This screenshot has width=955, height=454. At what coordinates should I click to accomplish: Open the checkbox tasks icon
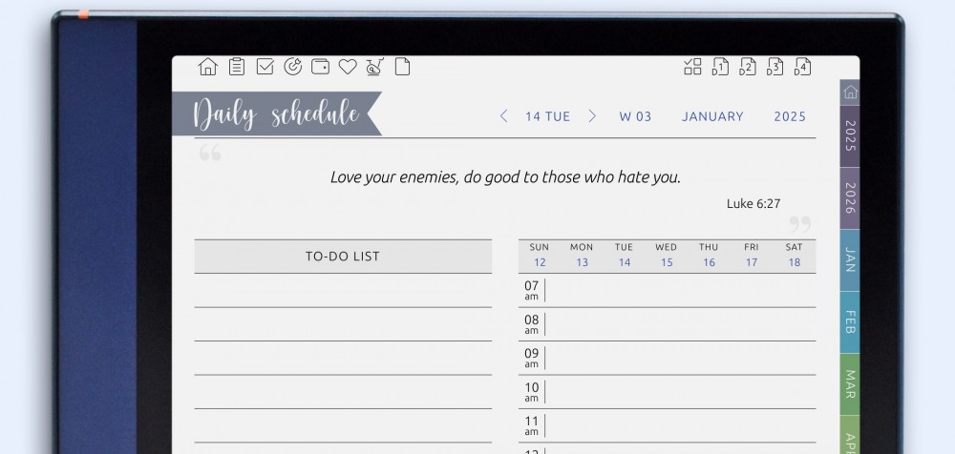pos(265,67)
